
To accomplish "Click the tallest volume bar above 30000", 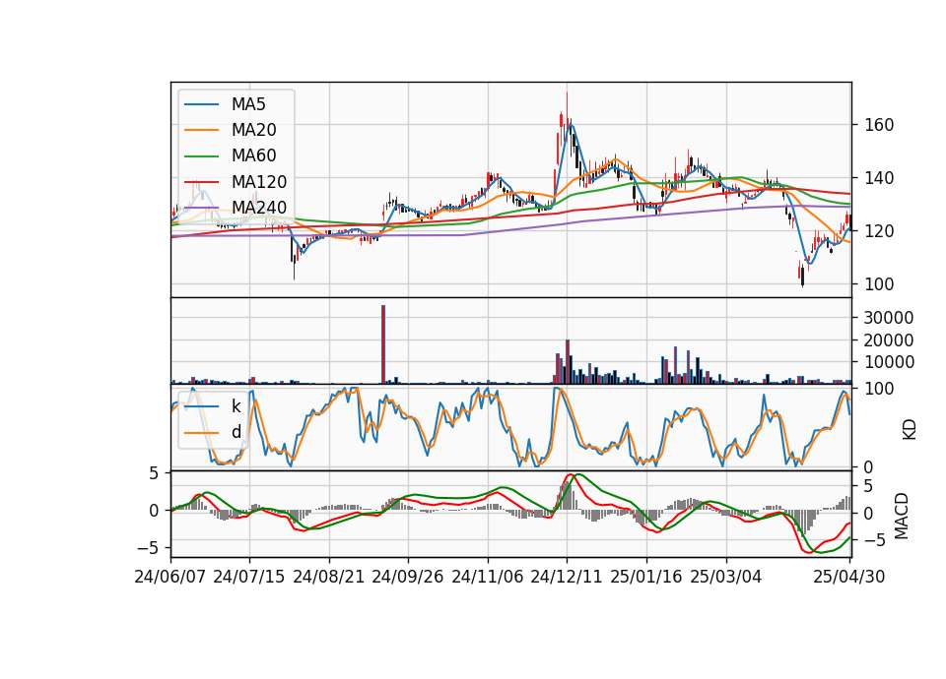I will coord(383,344).
